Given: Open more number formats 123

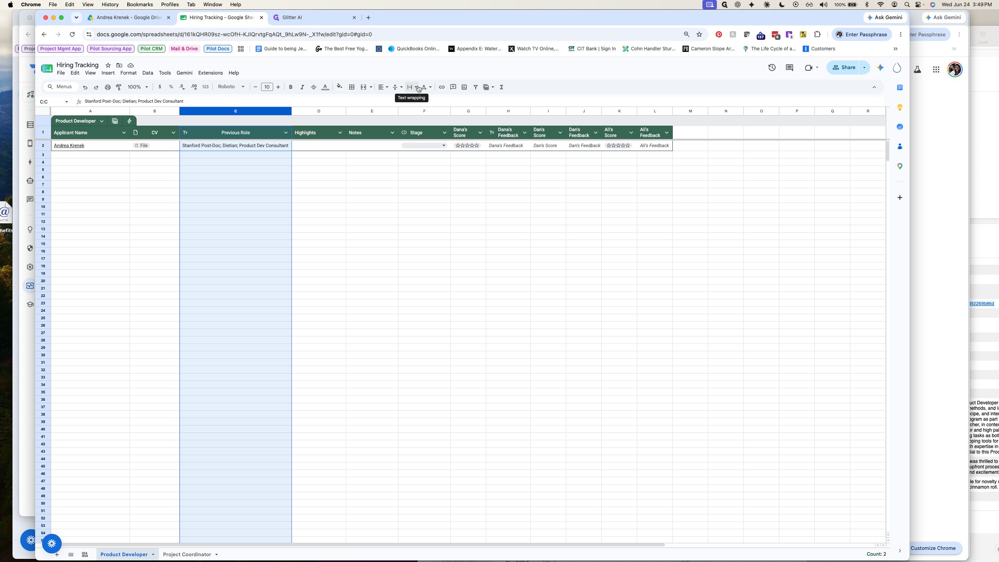Looking at the screenshot, I should [205, 87].
